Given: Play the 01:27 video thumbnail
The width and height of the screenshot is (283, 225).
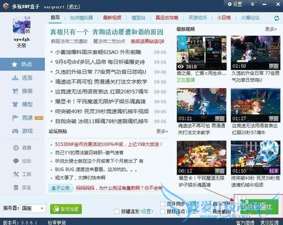Looking at the screenshot, I should [255, 105].
